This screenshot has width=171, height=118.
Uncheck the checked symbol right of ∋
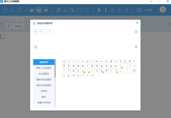(x=120, y=66)
